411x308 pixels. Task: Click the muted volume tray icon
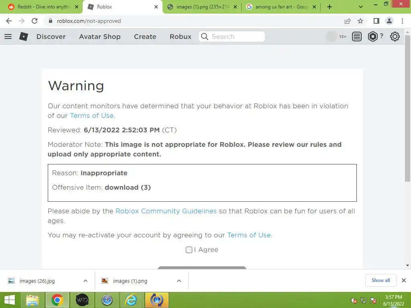click(x=354, y=300)
